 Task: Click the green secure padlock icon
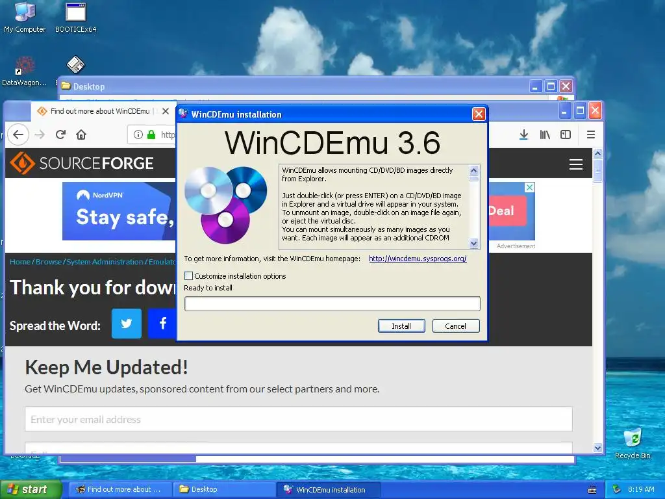click(151, 135)
